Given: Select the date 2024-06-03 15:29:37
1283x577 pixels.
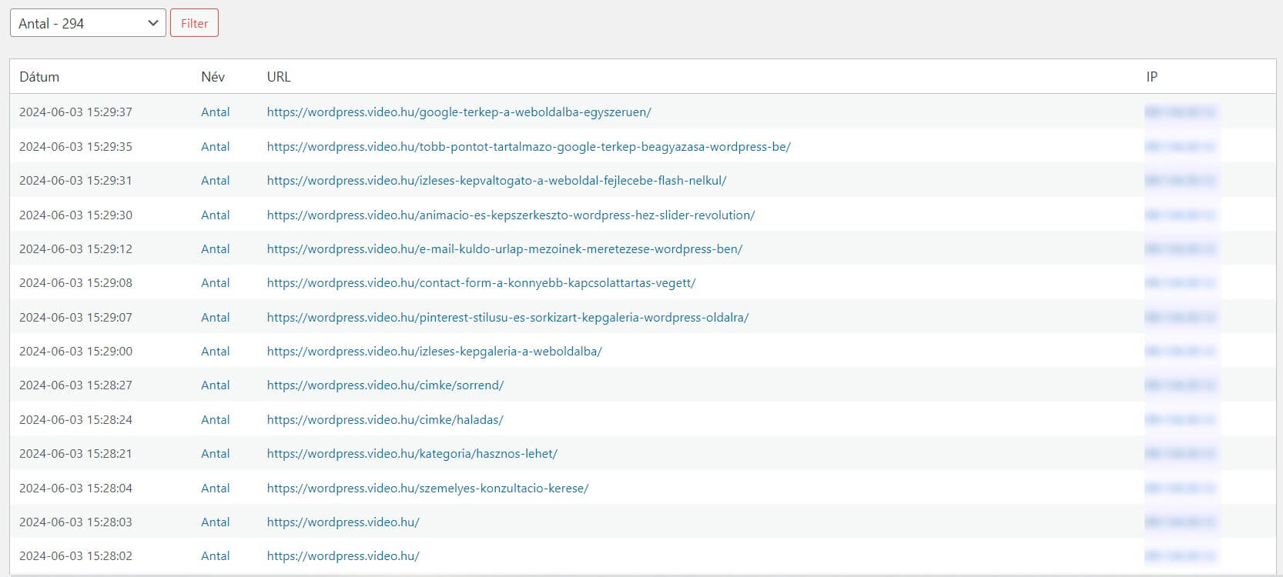Looking at the screenshot, I should (x=75, y=112).
